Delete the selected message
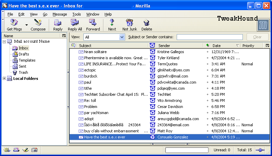Viewport: 272px width, 156px height. click(x=147, y=25)
